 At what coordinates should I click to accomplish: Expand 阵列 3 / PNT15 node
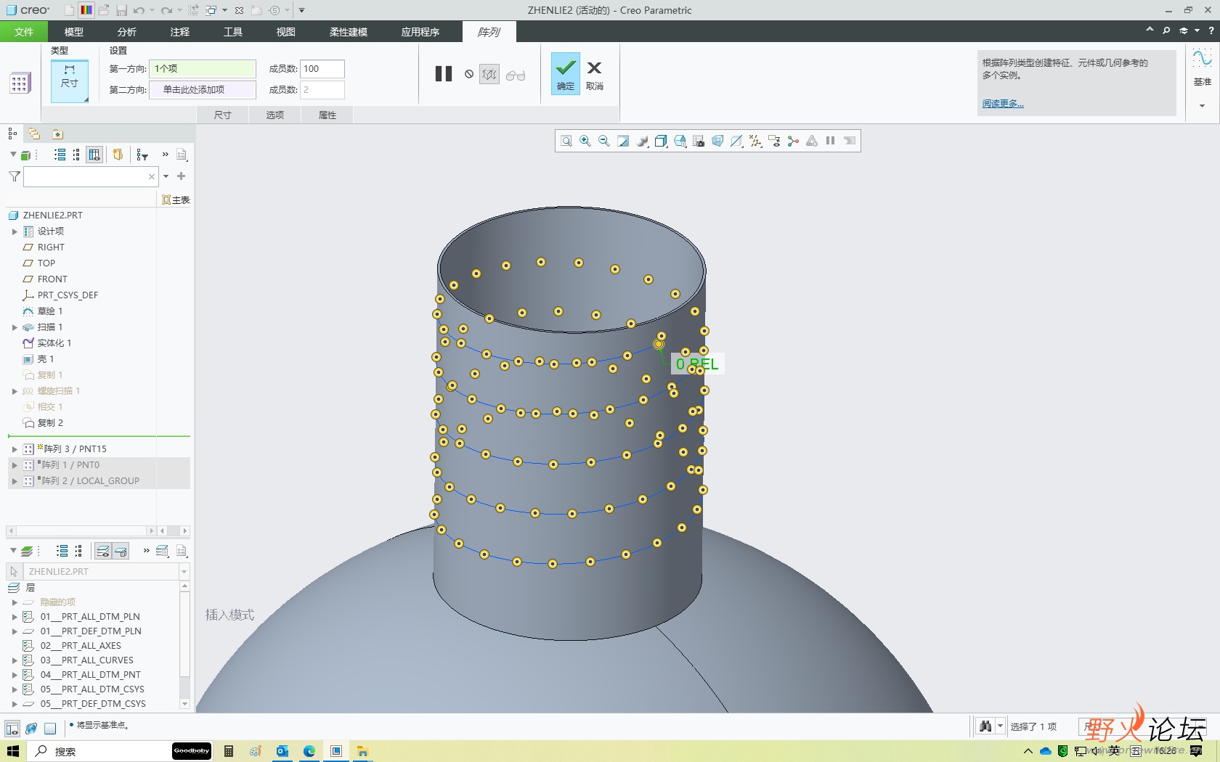[x=15, y=449]
